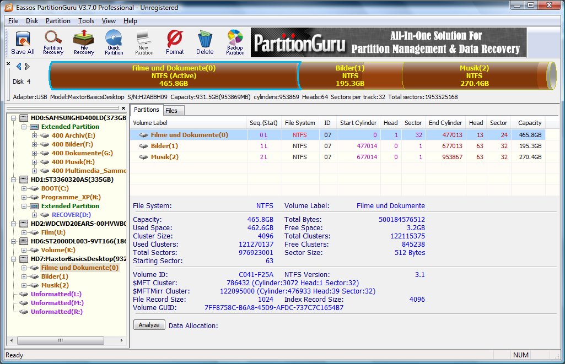Select Bilder(1) under HD7 in tree

[55, 276]
